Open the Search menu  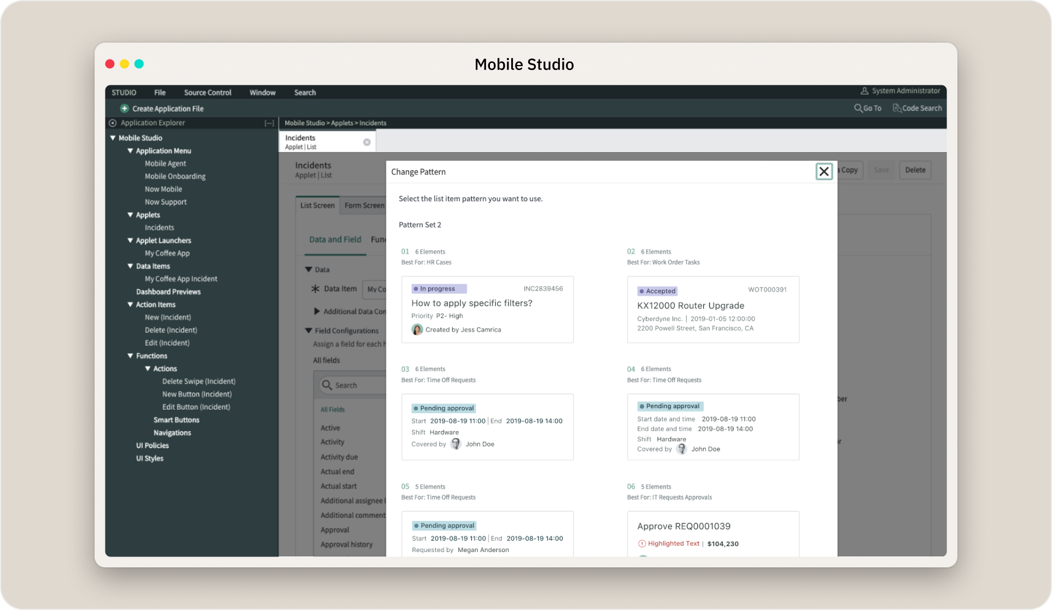point(305,92)
